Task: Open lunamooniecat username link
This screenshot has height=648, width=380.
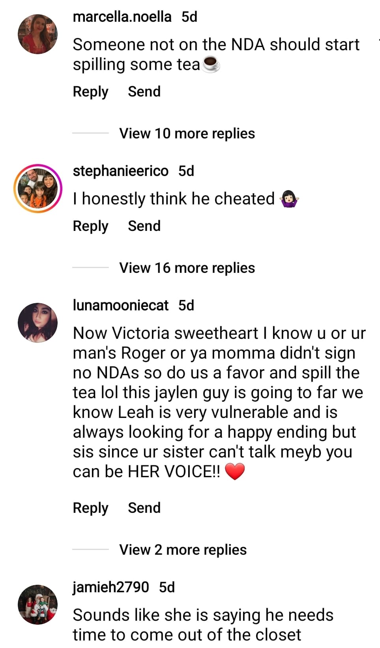Action: [120, 306]
